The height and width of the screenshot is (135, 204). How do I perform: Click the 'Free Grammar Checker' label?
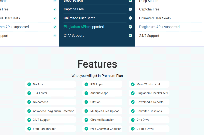pos(105,129)
